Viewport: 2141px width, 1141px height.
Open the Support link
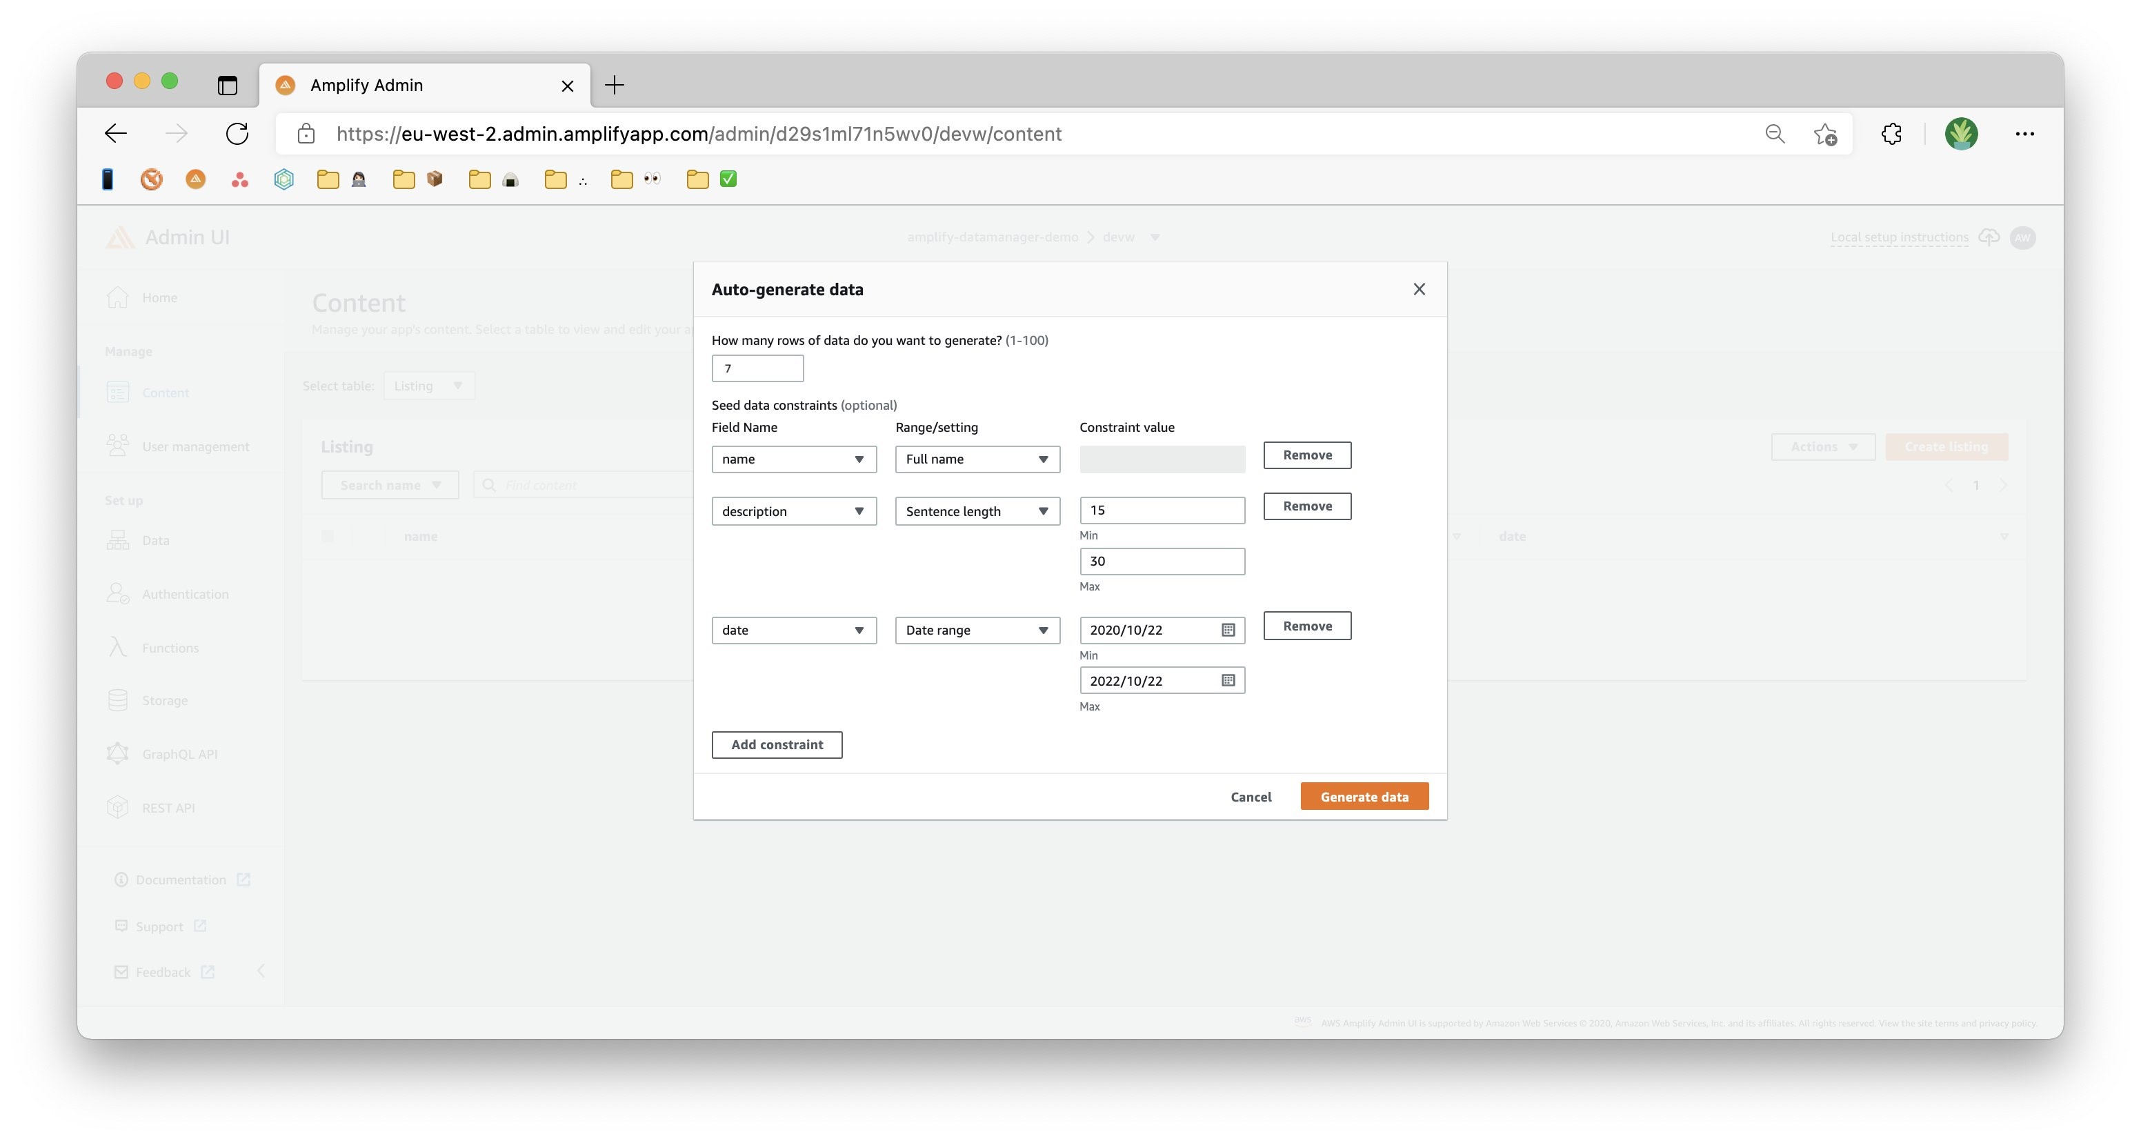pyautogui.click(x=159, y=926)
